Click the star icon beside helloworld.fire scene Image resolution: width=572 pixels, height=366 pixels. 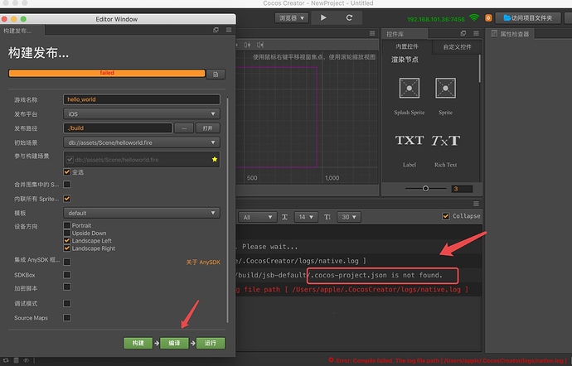click(215, 159)
